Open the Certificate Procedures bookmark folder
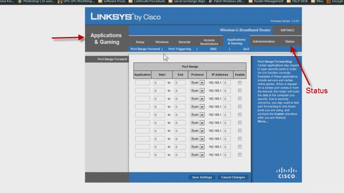This screenshot has width=344, height=193. pos(147,1)
